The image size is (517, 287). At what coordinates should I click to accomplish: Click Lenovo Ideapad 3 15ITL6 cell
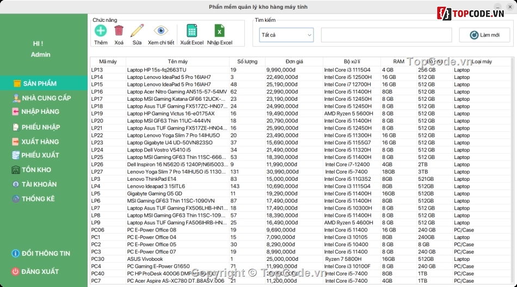point(177,186)
